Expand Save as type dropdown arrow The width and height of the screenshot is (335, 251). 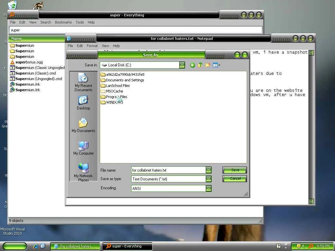coord(208,179)
